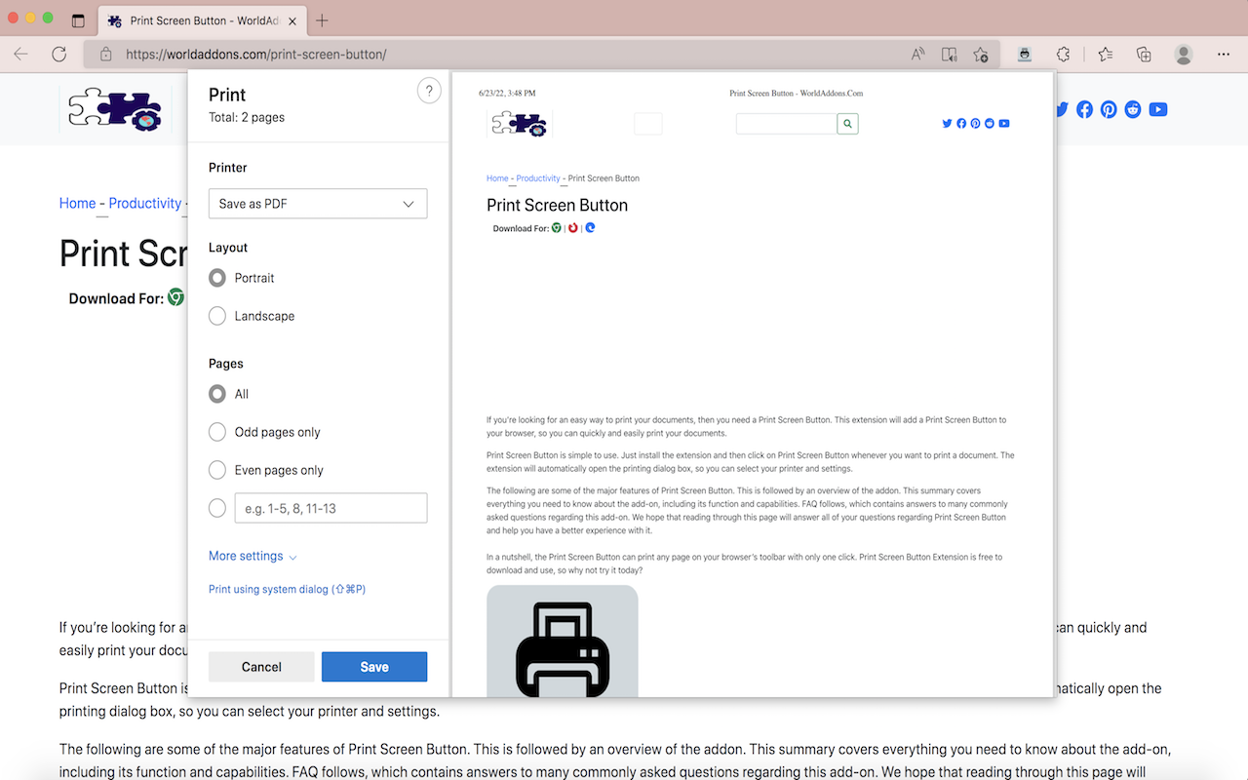Image resolution: width=1248 pixels, height=780 pixels.
Task: Click the search box in print preview
Action: tap(787, 124)
